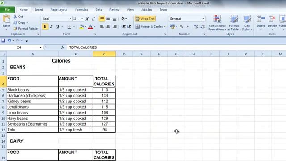
Task: Open the Borders dropdown arrow
Action: [x=74, y=27]
